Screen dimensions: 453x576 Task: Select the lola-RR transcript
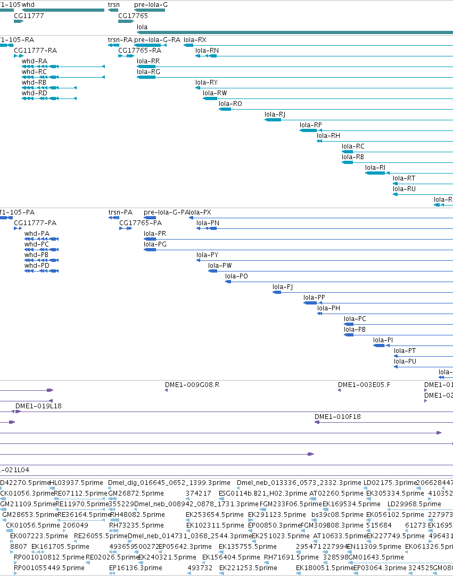(x=295, y=67)
